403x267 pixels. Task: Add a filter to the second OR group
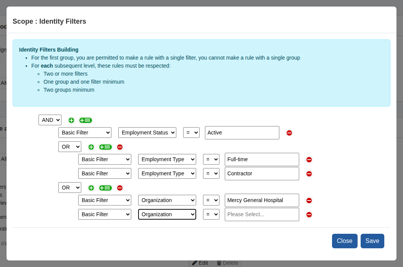(91, 188)
